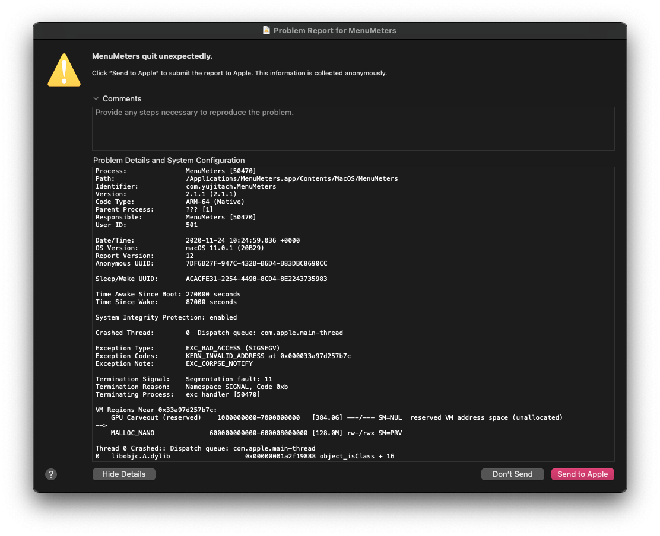Screen dimensions: 660x536
Task: Hide the problem report details
Action: 123,474
